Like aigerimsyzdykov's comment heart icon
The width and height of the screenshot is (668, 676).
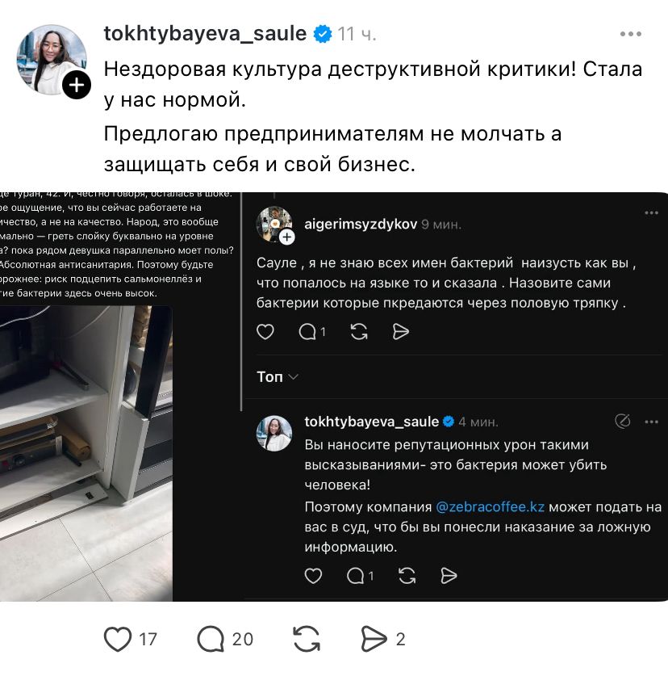pos(265,331)
